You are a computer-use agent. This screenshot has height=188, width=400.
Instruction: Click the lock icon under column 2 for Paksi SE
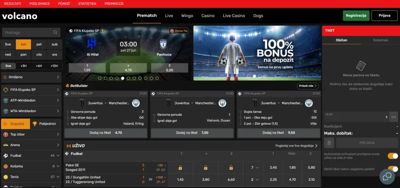point(231,168)
